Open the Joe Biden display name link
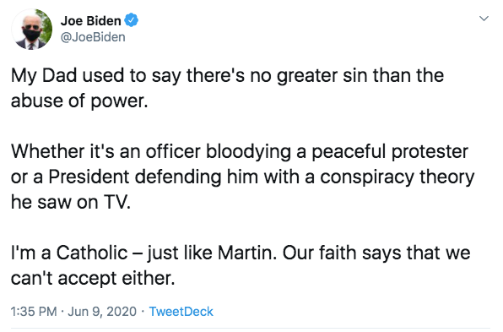This screenshot has width=503, height=332. pos(91,21)
